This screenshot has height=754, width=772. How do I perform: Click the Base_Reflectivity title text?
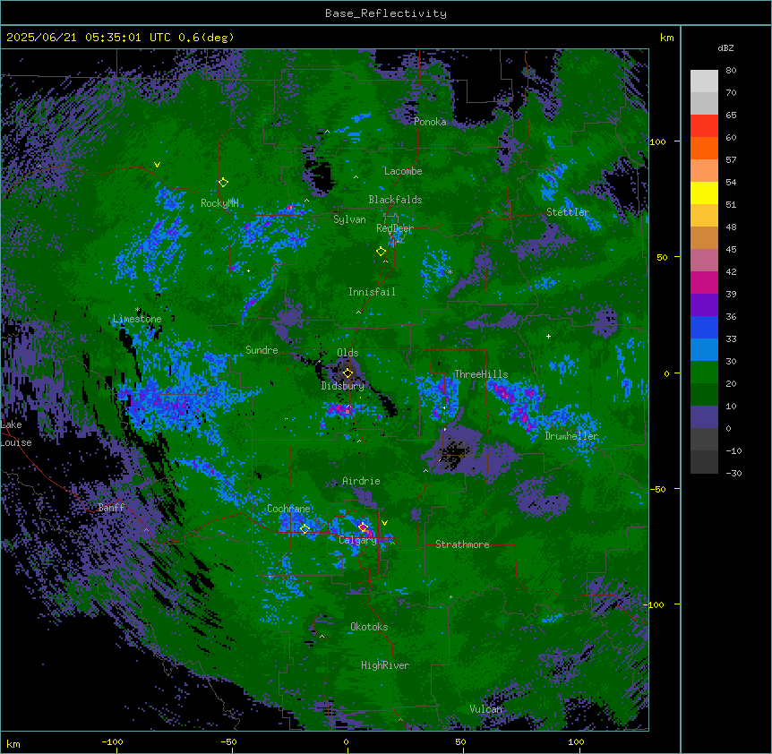click(386, 13)
